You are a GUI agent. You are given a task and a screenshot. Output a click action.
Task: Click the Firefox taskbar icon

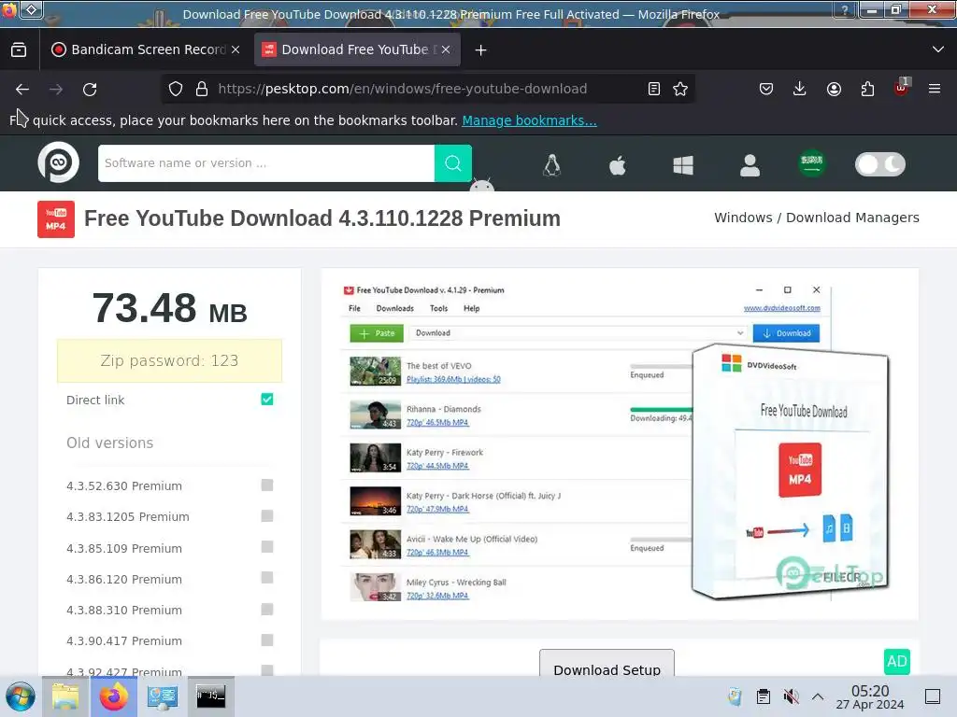[x=114, y=696]
